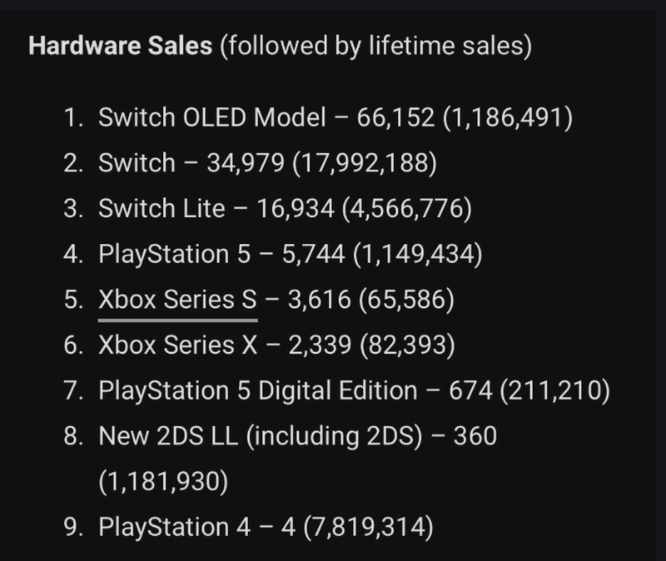Viewport: 666px width, 561px height.
Task: Click the Xbox Series X entry
Action: tap(178, 345)
